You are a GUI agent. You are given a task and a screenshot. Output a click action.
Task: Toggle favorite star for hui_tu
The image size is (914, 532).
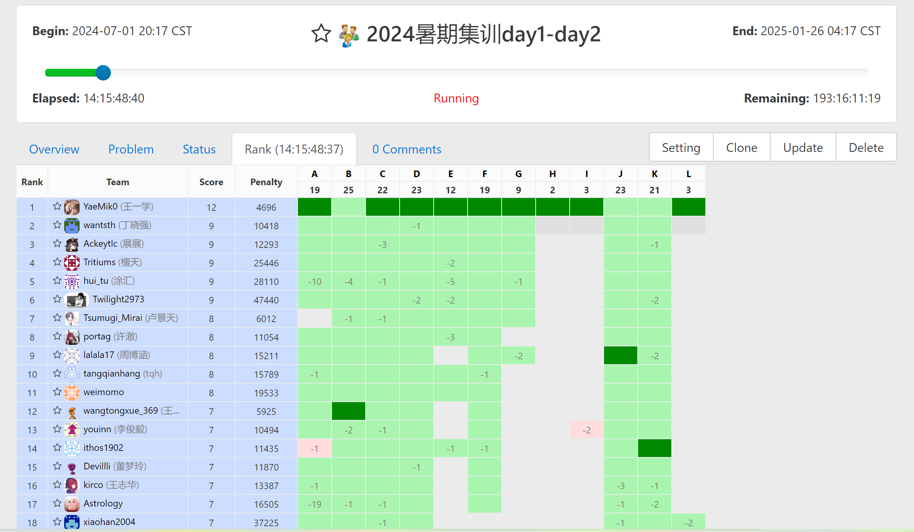tap(57, 281)
